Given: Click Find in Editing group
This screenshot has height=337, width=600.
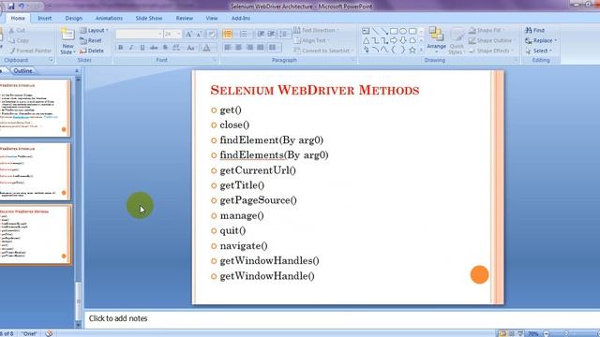Looking at the screenshot, I should pyautogui.click(x=535, y=30).
